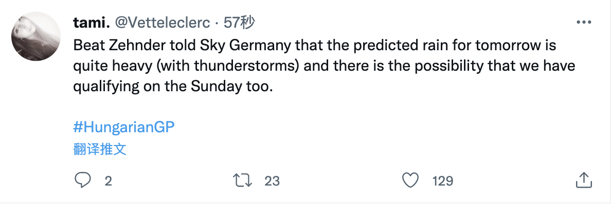The image size is (611, 204).
Task: Open the share tweet upload icon
Action: click(x=584, y=181)
